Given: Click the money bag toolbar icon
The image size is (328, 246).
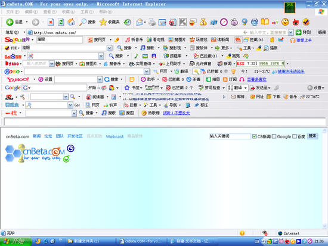Looking at the screenshot, I should click(203, 22).
